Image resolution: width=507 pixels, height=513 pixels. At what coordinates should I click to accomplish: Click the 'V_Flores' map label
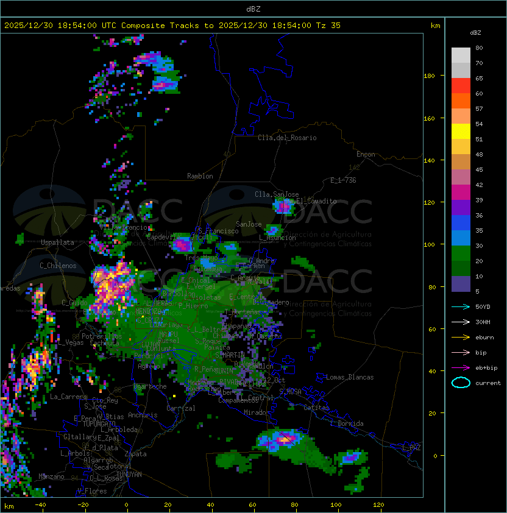[92, 491]
